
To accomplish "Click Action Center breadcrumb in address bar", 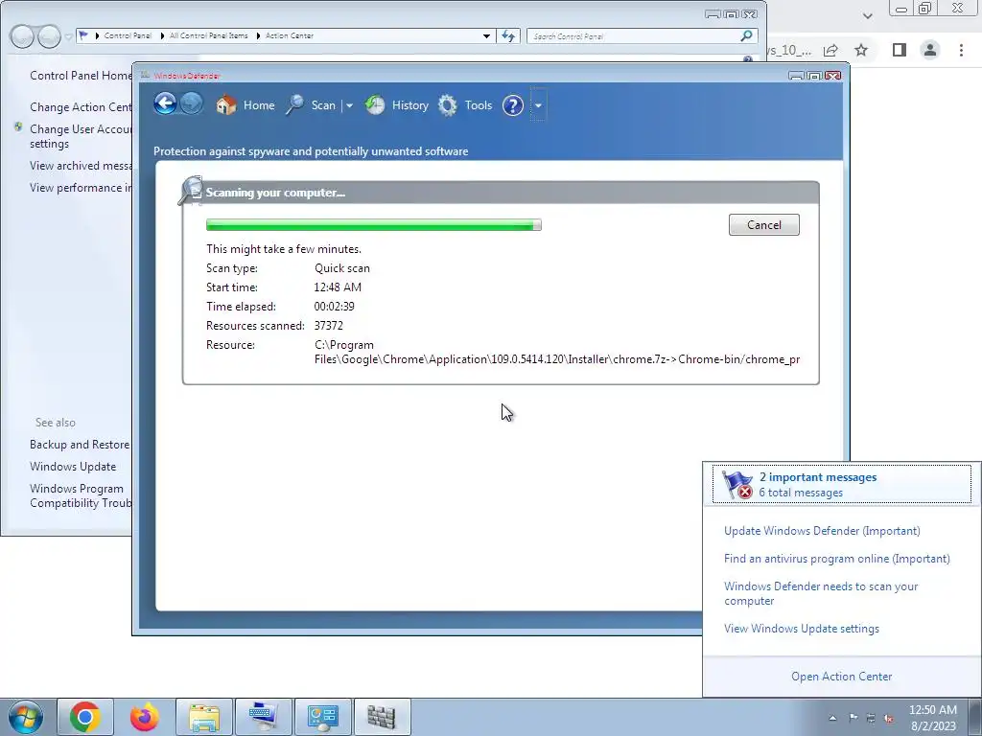I will [x=290, y=35].
